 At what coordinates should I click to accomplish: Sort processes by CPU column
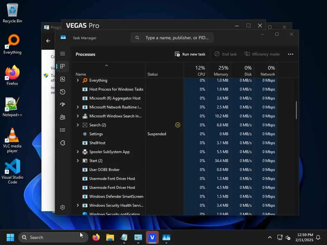pyautogui.click(x=196, y=71)
